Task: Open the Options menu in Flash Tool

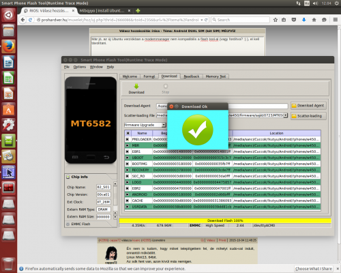Action: tap(80, 67)
